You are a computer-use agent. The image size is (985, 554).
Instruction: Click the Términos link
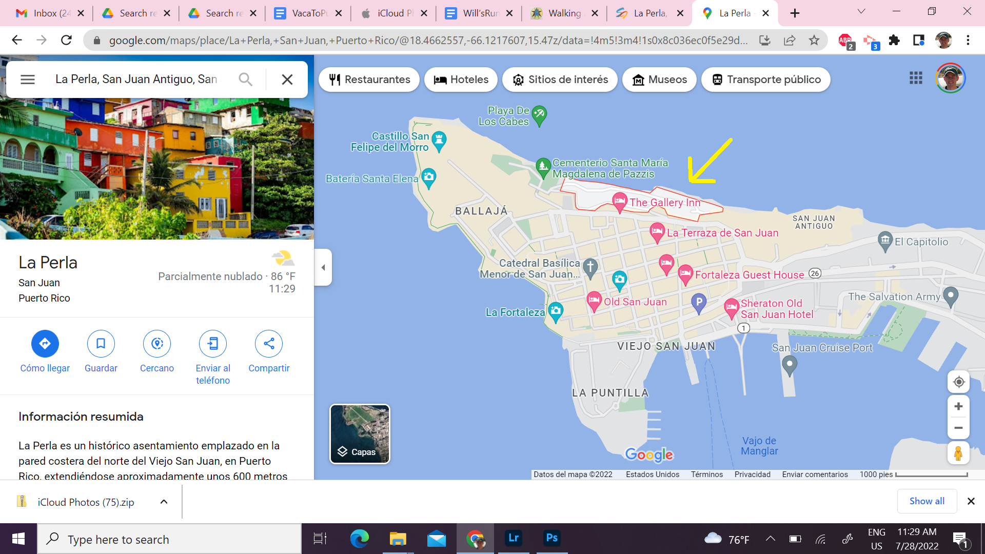(706, 474)
